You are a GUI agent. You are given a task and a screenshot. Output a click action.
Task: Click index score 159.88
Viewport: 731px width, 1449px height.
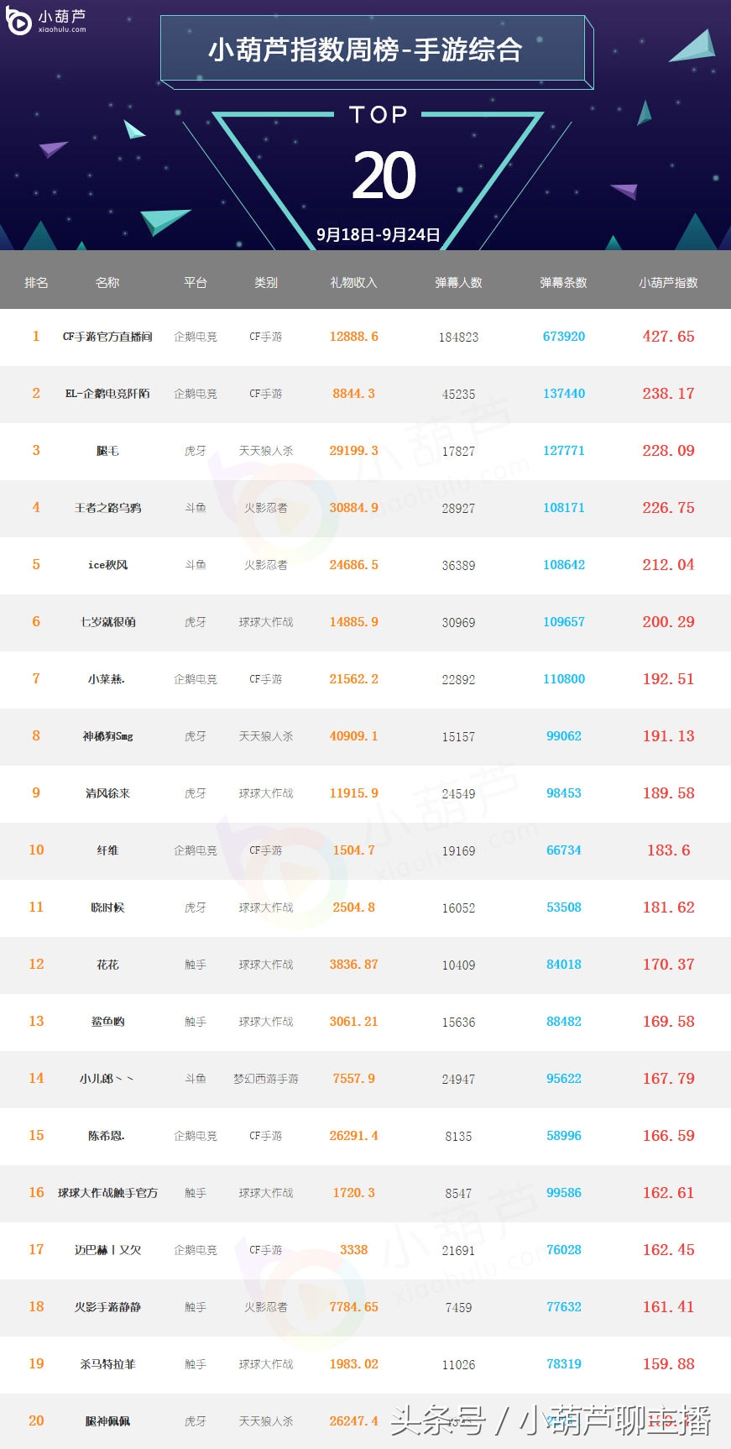tap(668, 1364)
